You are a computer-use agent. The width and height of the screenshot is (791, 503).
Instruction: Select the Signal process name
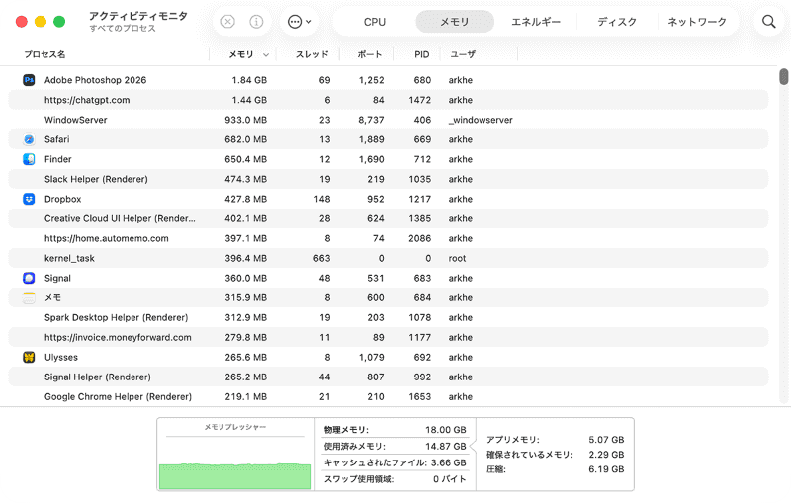pos(57,278)
